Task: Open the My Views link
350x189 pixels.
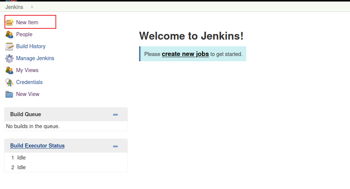Action: click(27, 70)
